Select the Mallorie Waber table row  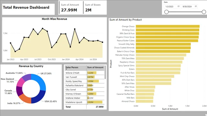point(84,98)
